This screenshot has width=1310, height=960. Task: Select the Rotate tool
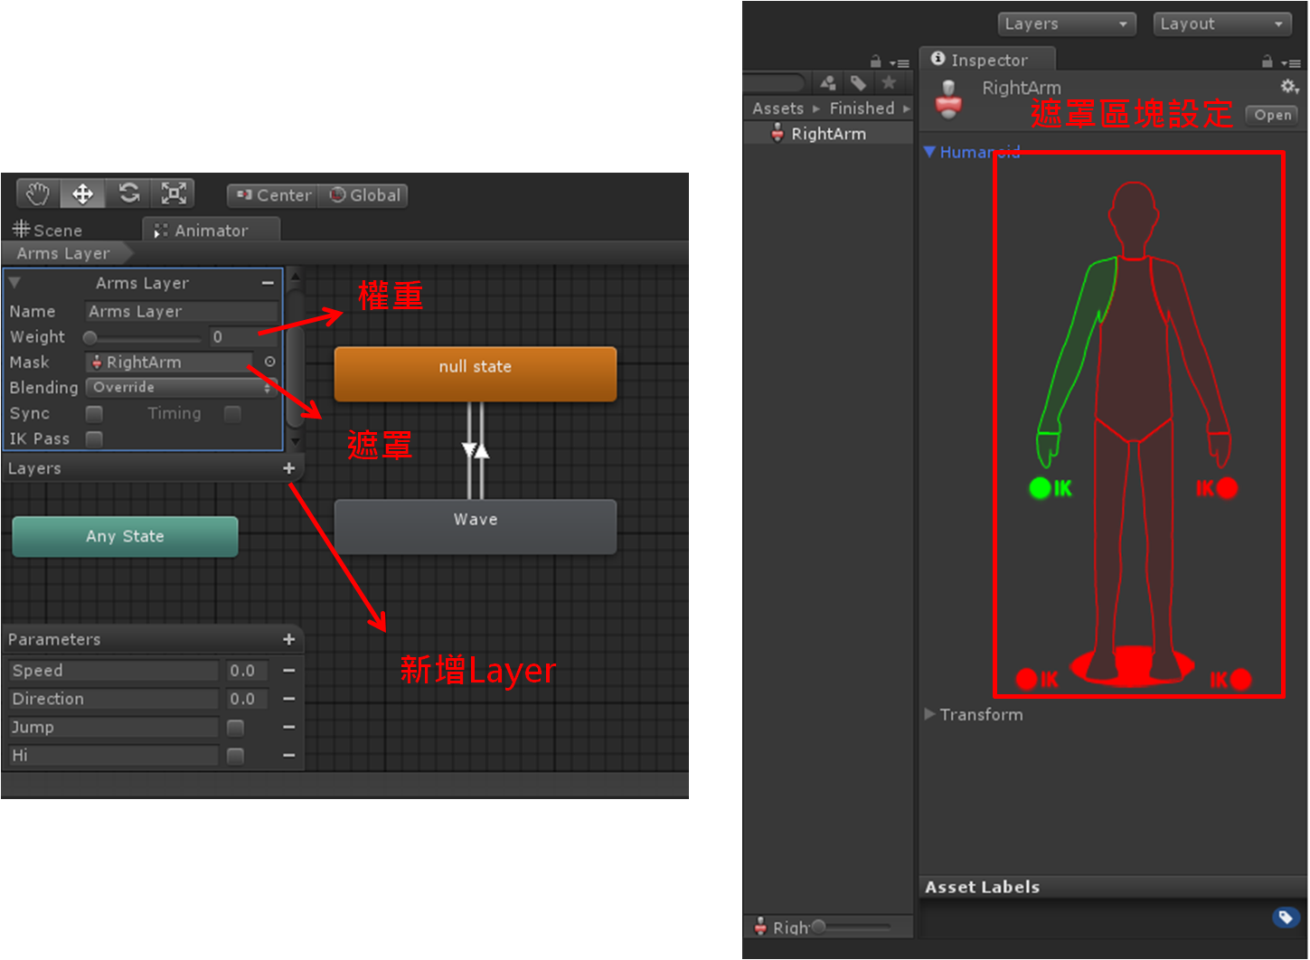coord(128,193)
